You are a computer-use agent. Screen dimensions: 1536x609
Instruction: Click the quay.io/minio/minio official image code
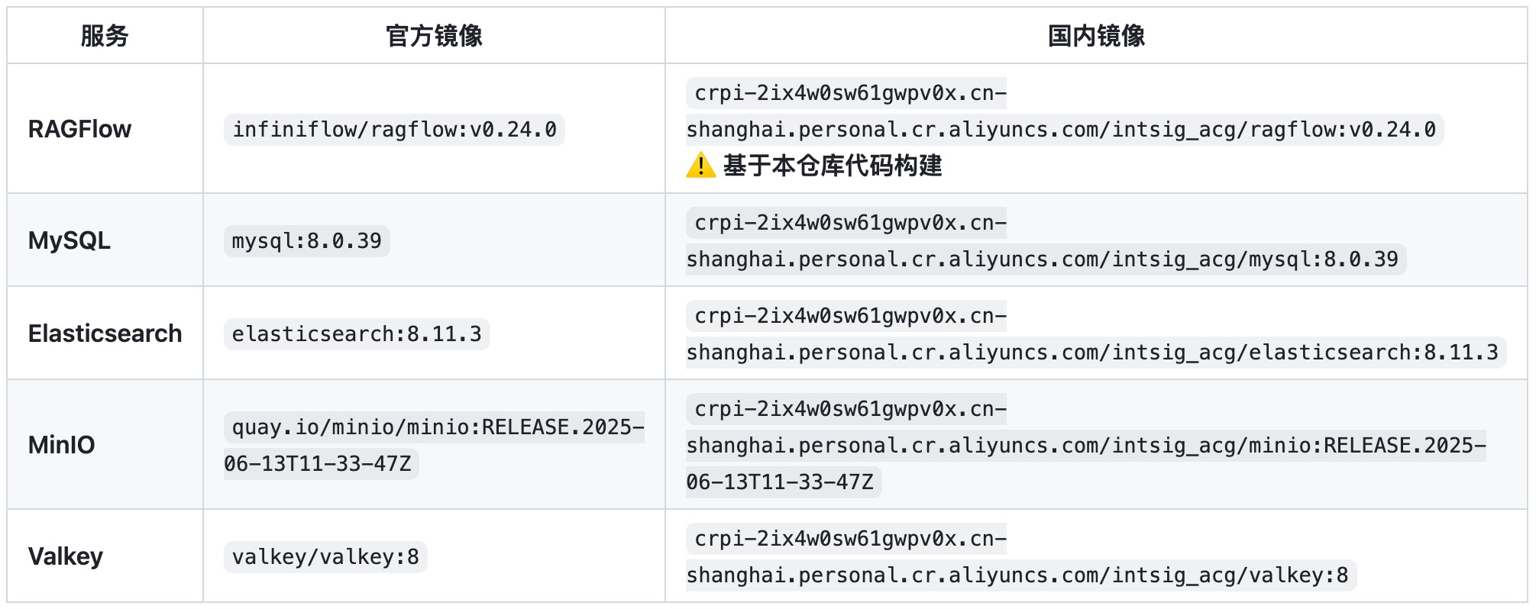tap(434, 445)
